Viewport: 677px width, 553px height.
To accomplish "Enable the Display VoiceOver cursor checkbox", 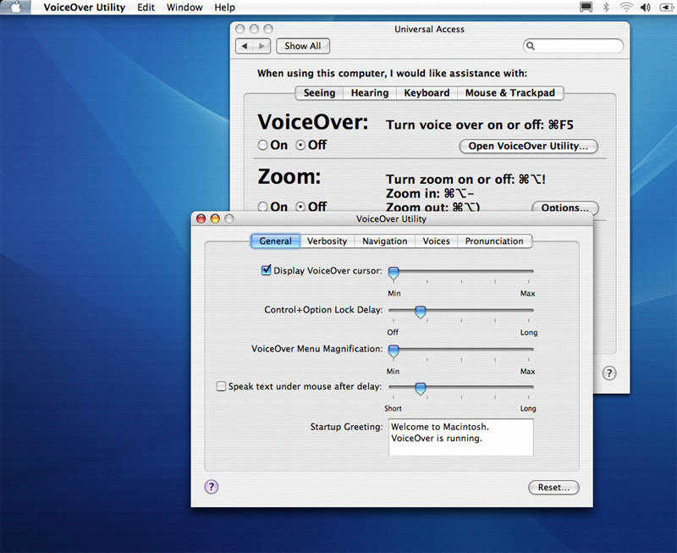I will [x=267, y=270].
